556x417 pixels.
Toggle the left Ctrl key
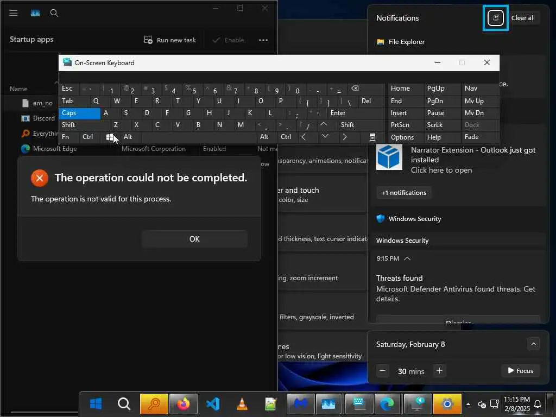tap(90, 137)
